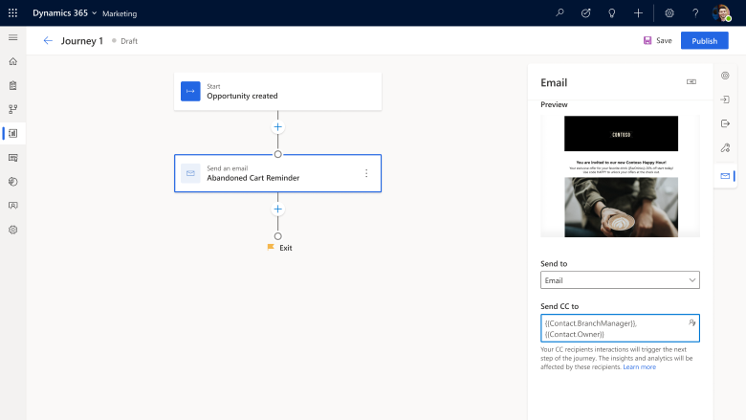This screenshot has height=420, width=746.
Task: Click the Marketing app name
Action: 120,13
